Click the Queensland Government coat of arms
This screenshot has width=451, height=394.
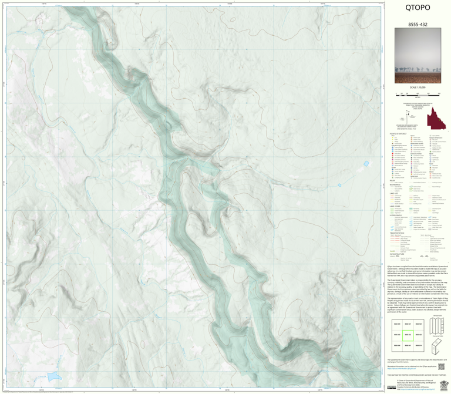tap(444, 385)
